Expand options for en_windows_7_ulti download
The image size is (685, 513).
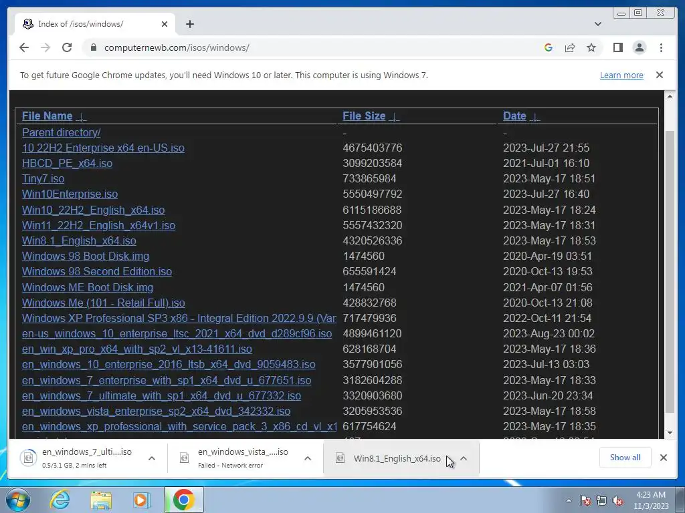152,458
